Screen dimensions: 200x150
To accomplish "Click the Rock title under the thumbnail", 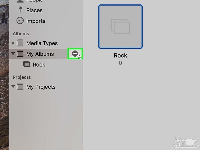I will [x=121, y=56].
